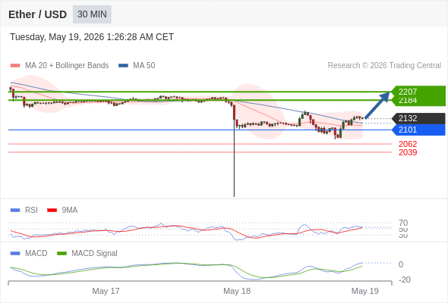
Task: Click the 2062 red support label
Action: click(x=408, y=144)
